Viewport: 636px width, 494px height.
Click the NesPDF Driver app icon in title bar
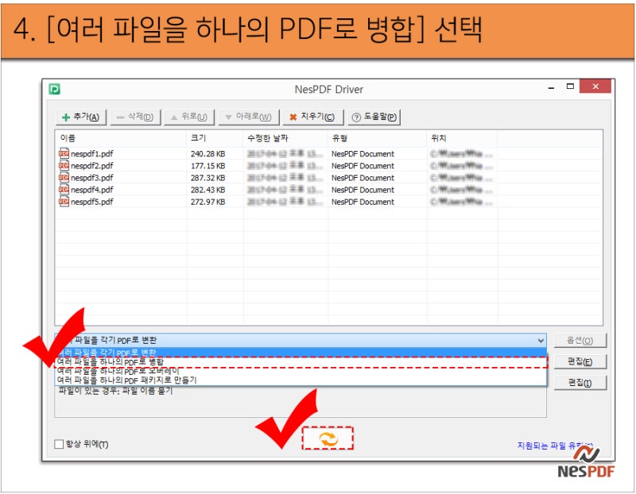tap(54, 89)
